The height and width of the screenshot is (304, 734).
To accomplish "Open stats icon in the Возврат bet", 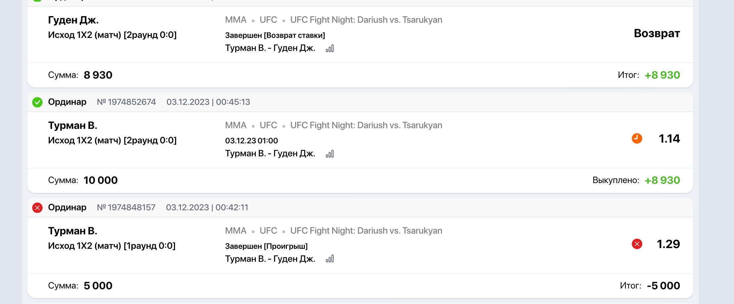I will pyautogui.click(x=330, y=49).
